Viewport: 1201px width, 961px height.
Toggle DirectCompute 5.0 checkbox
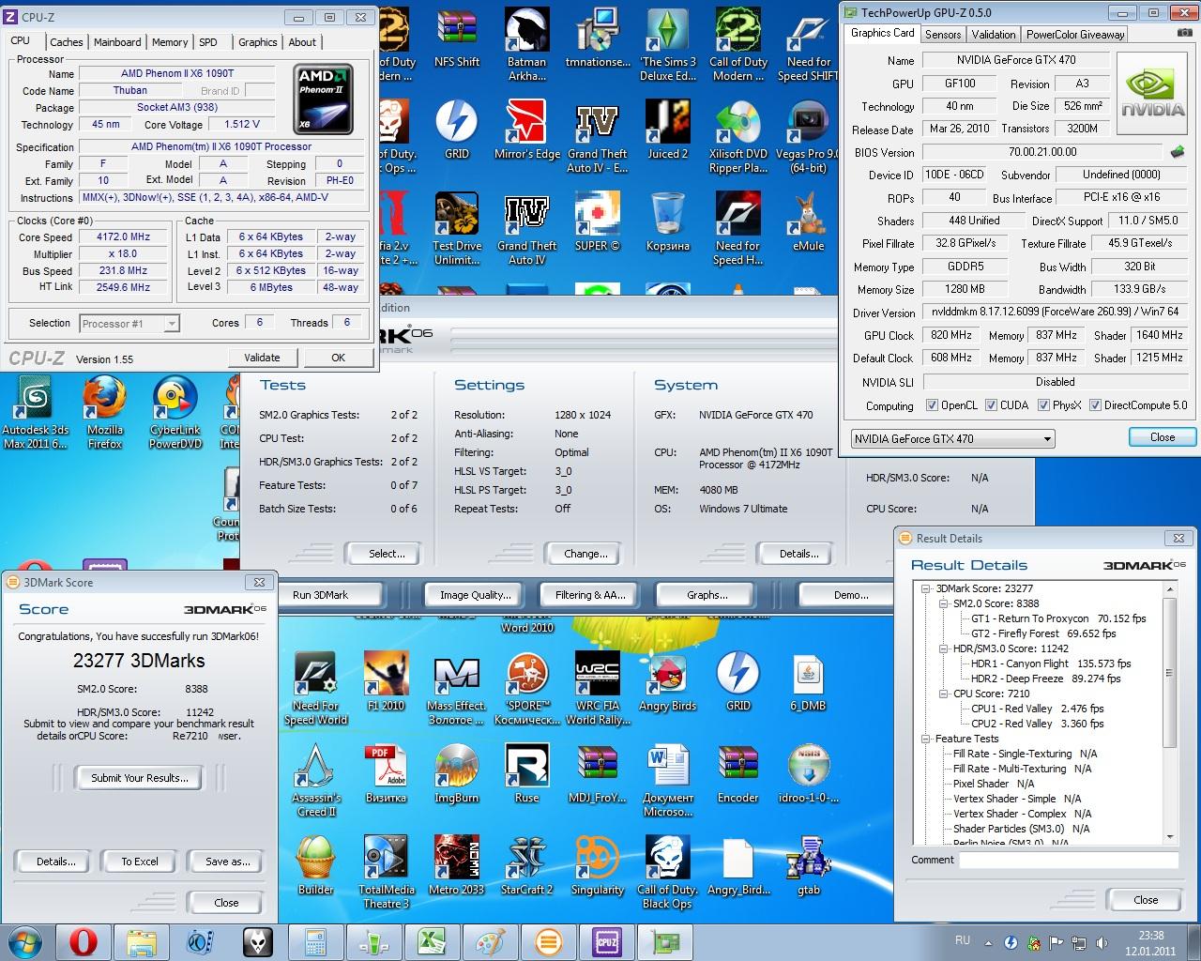tap(1095, 405)
